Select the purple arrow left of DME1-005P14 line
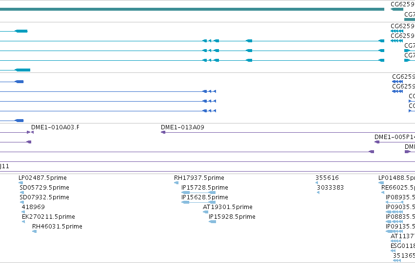The height and width of the screenshot is (263, 415). point(377,142)
